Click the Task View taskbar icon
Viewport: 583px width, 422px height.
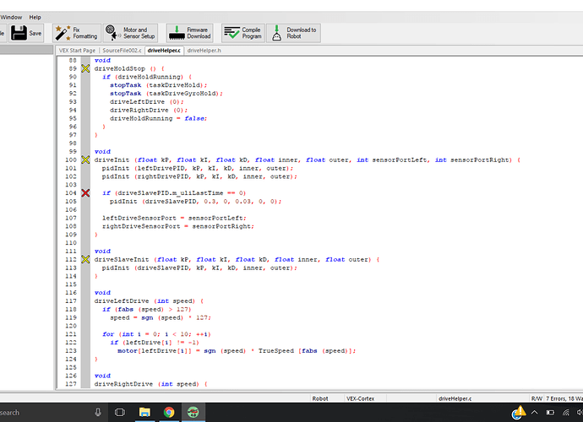[x=120, y=412]
